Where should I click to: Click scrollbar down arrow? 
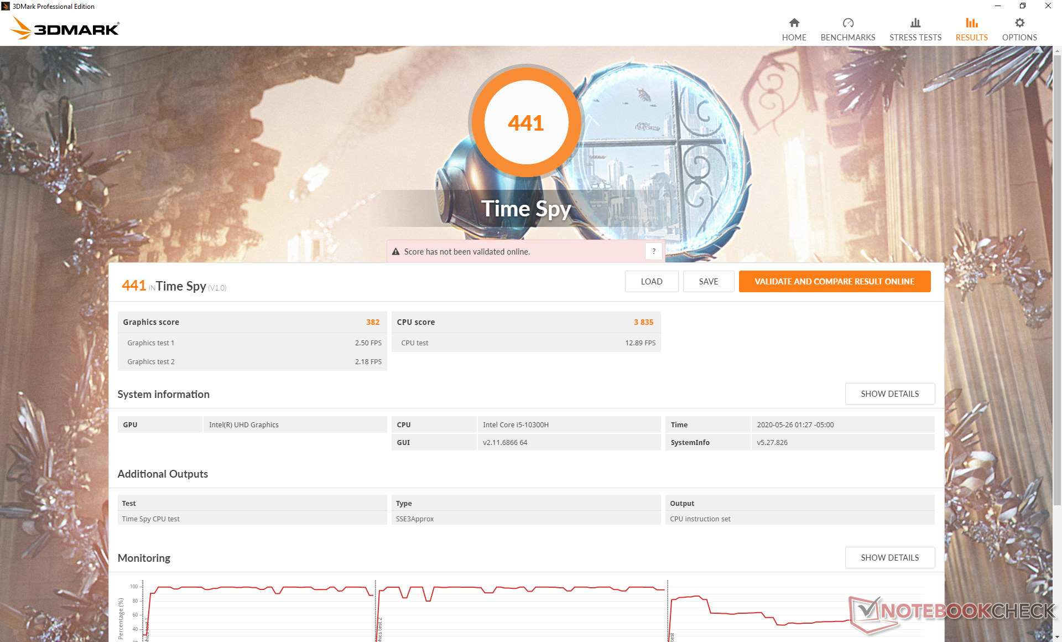pos(1057,637)
